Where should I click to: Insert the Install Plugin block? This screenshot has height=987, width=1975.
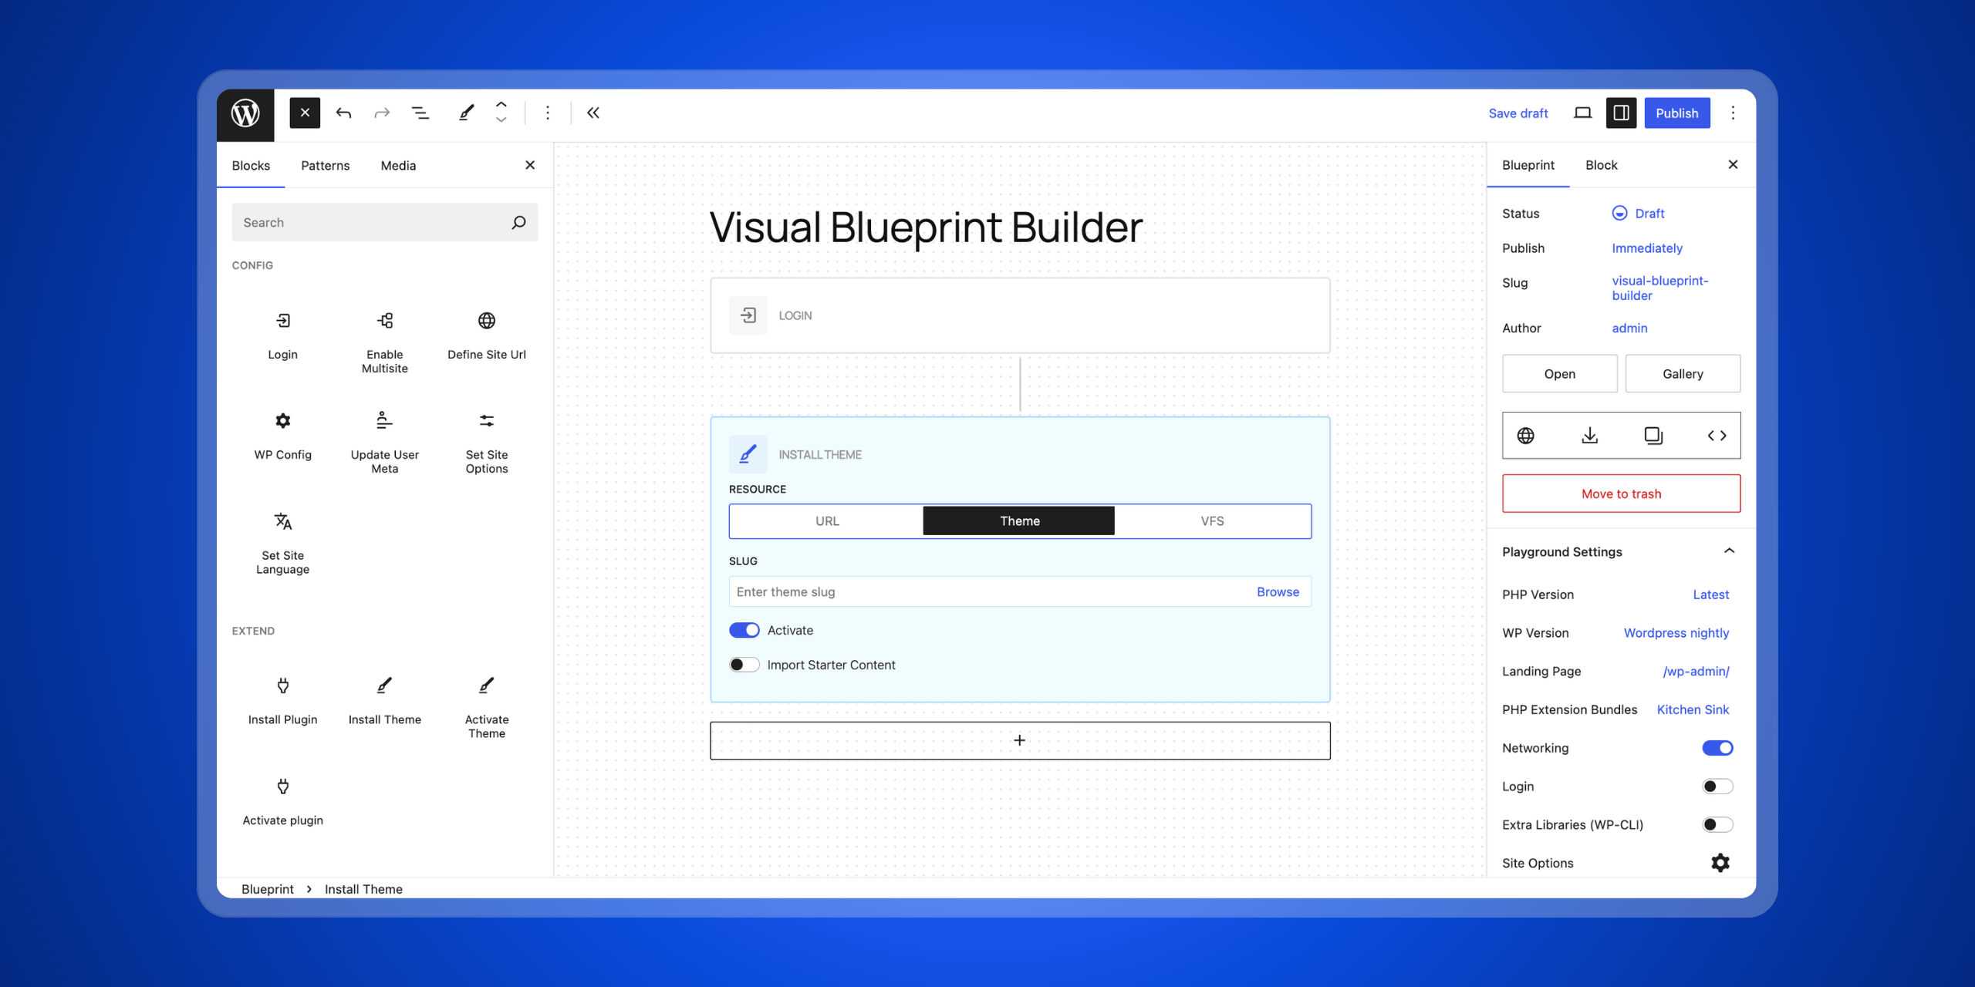[282, 702]
